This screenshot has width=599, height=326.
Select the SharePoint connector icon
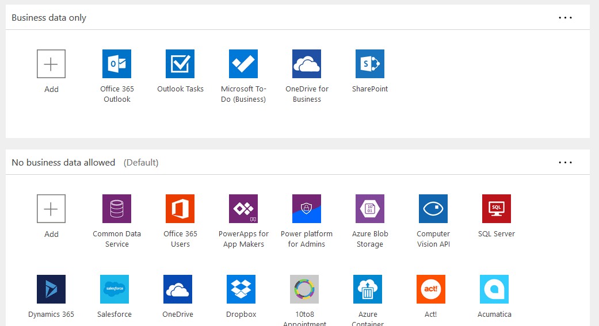tap(370, 64)
